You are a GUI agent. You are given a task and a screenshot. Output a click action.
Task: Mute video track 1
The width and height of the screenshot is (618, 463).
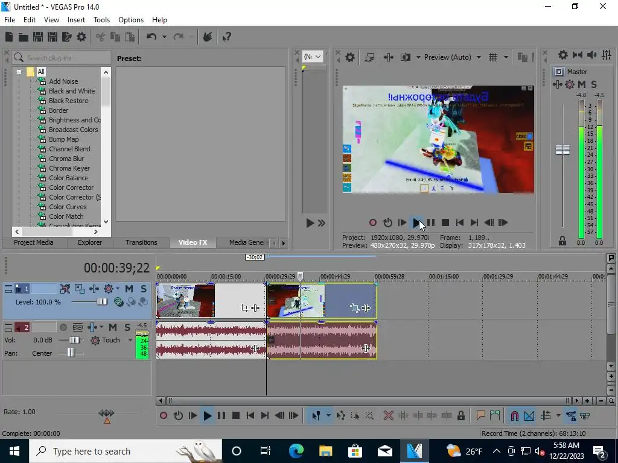[x=129, y=289]
